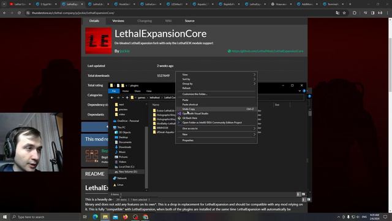Open new browser tab plus button
The image size is (392, 221).
350,4
